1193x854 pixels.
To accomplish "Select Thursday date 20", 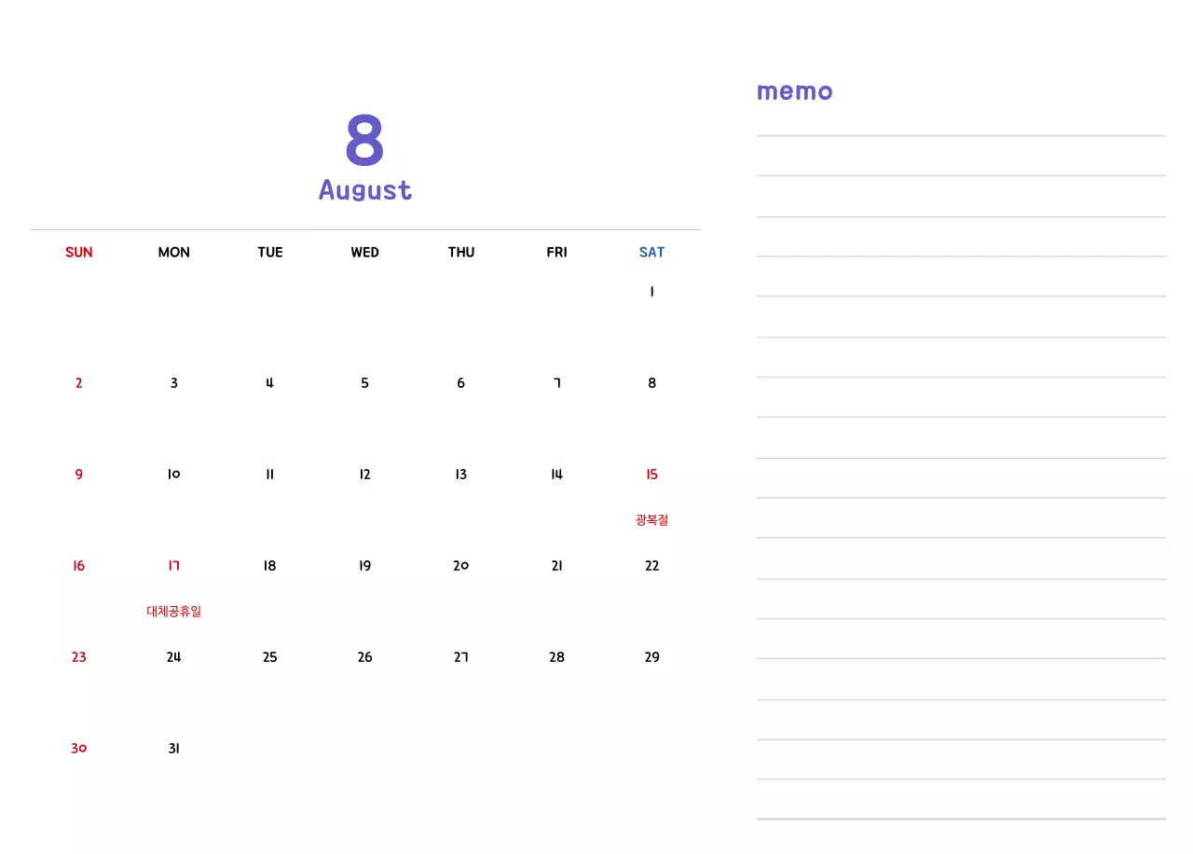I will tap(460, 566).
